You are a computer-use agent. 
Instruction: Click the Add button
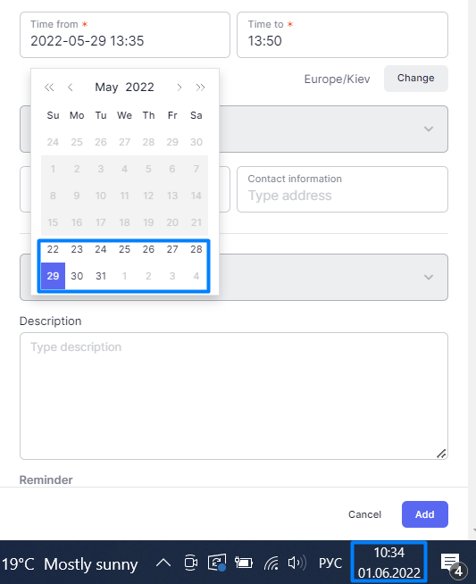pos(424,514)
